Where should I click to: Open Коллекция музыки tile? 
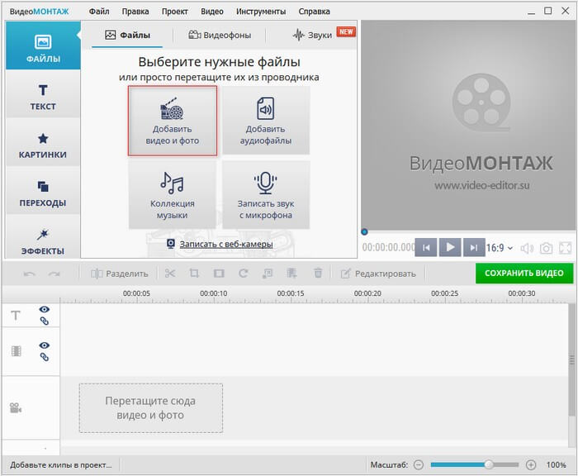pyautogui.click(x=172, y=195)
